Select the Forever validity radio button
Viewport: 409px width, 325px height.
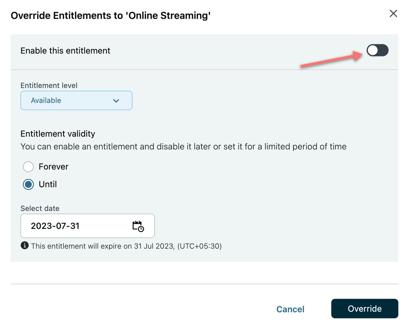click(28, 167)
